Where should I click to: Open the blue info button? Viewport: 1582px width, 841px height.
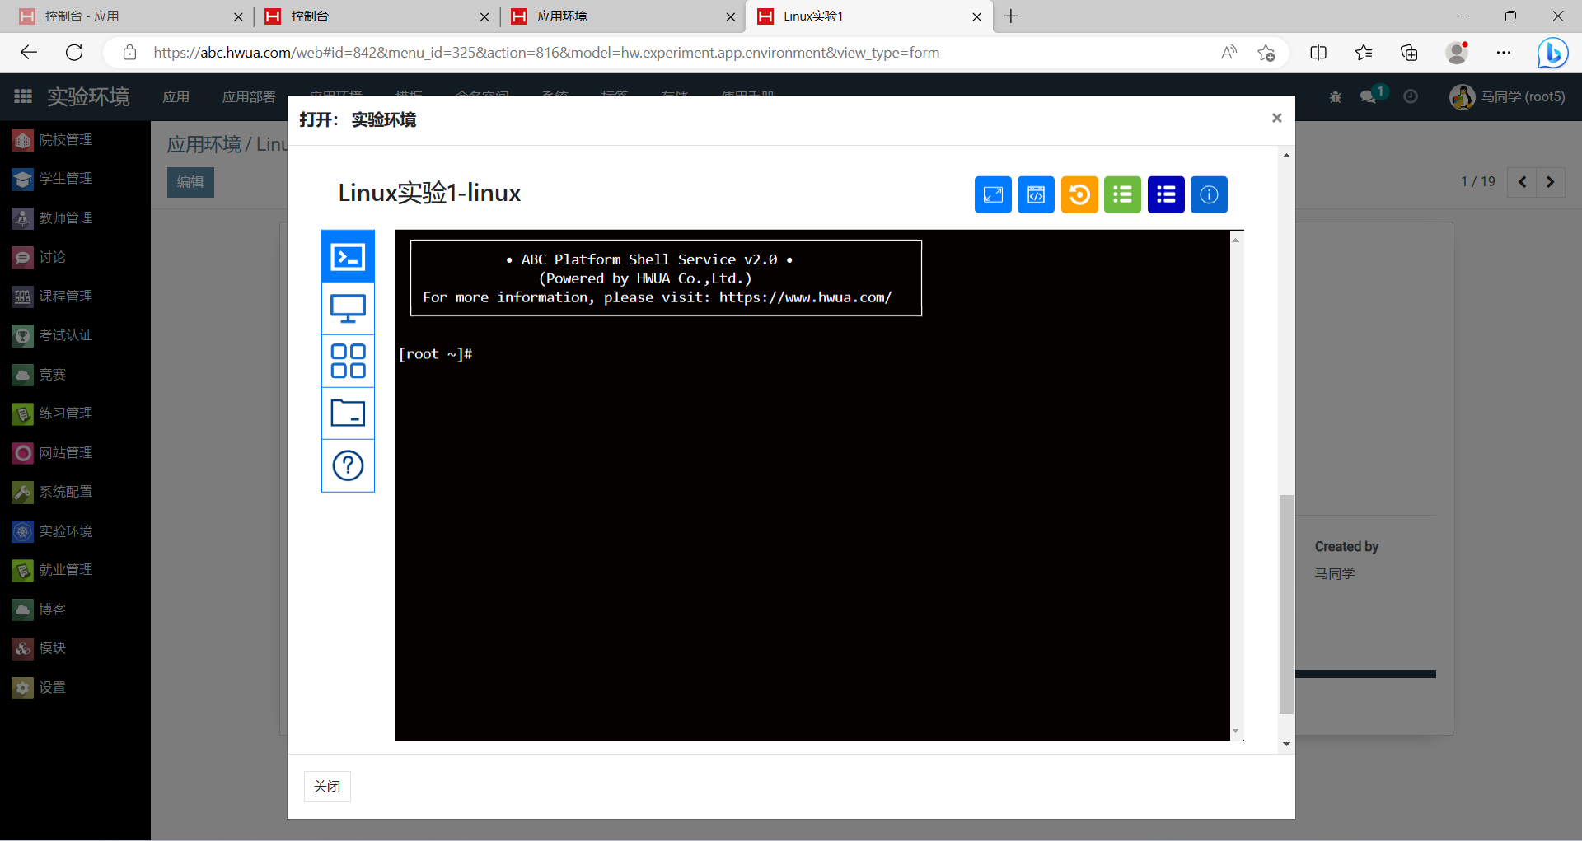1209,195
